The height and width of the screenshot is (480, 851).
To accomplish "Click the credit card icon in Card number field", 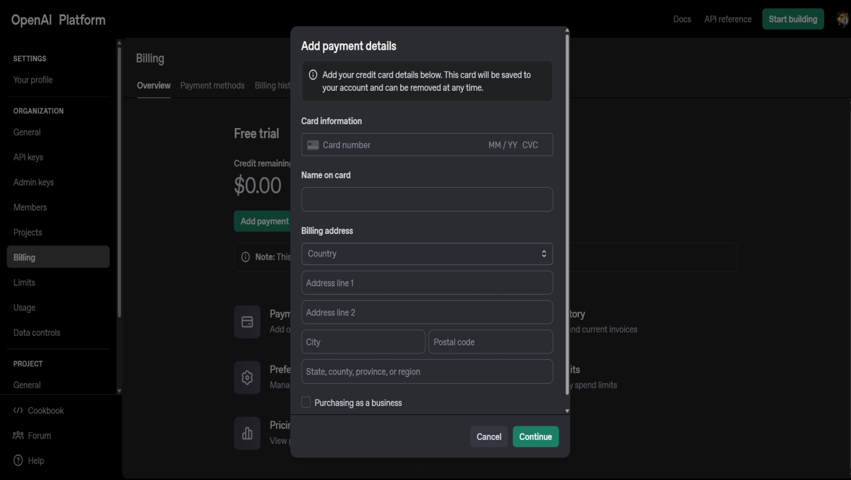I will pos(313,145).
